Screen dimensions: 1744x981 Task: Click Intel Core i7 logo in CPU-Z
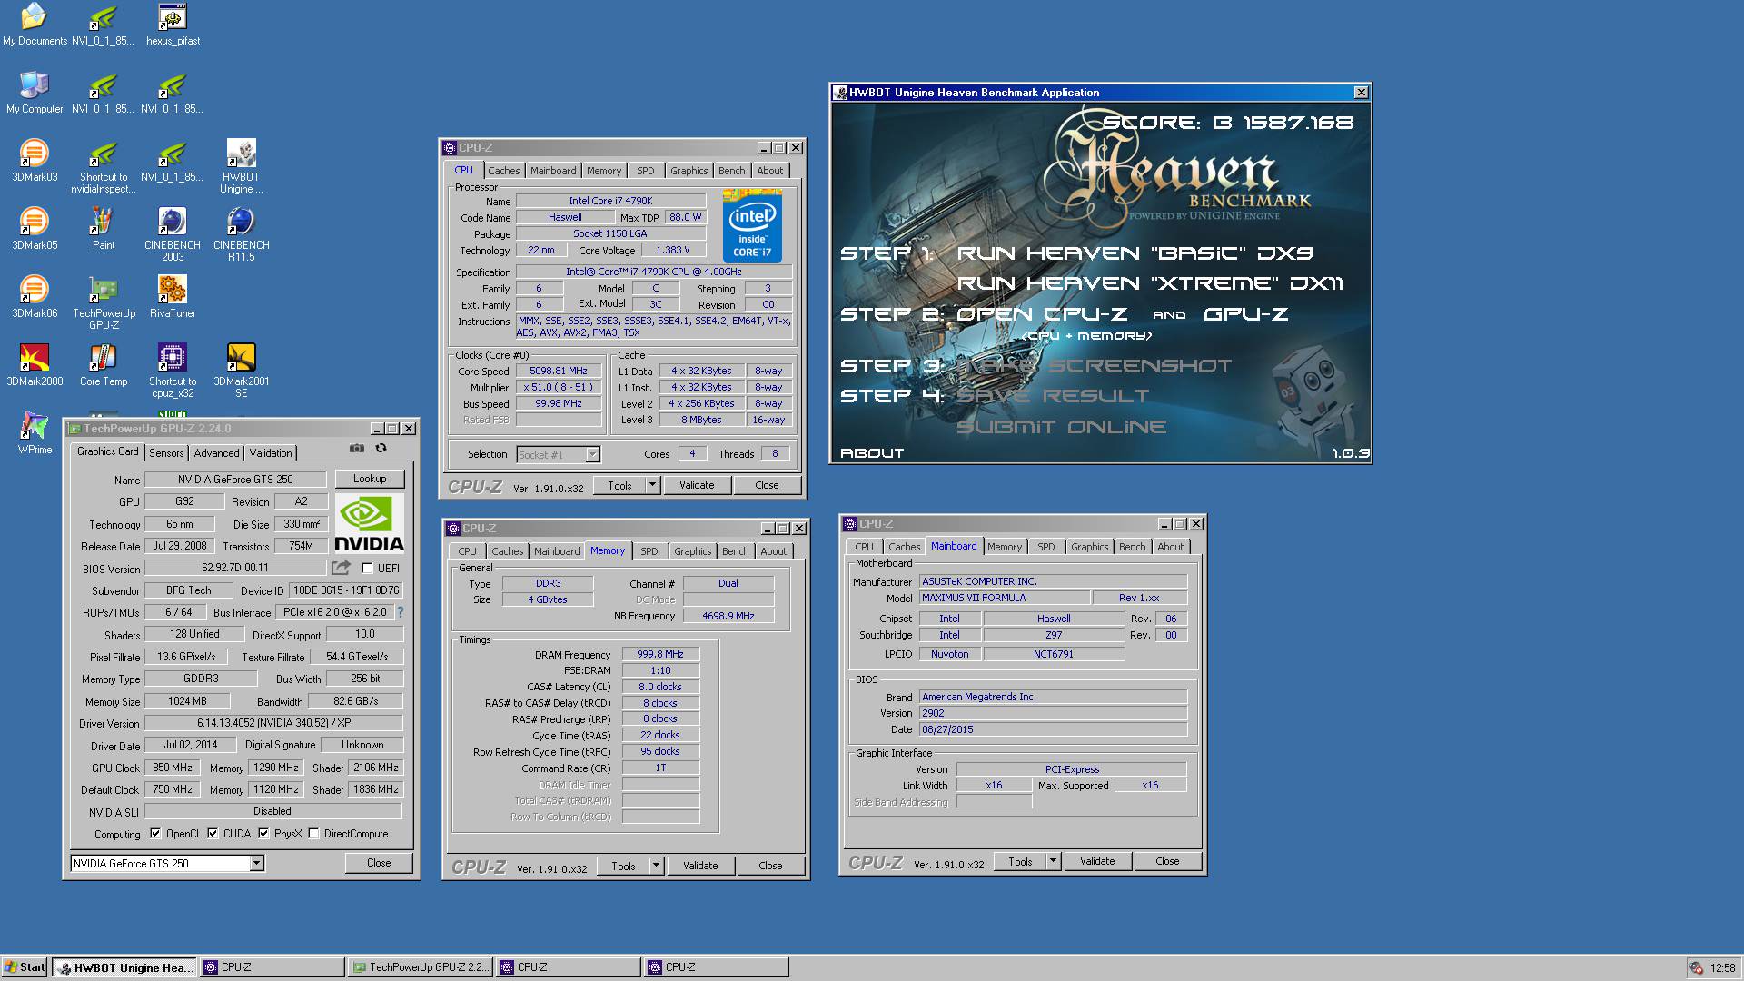coord(753,225)
